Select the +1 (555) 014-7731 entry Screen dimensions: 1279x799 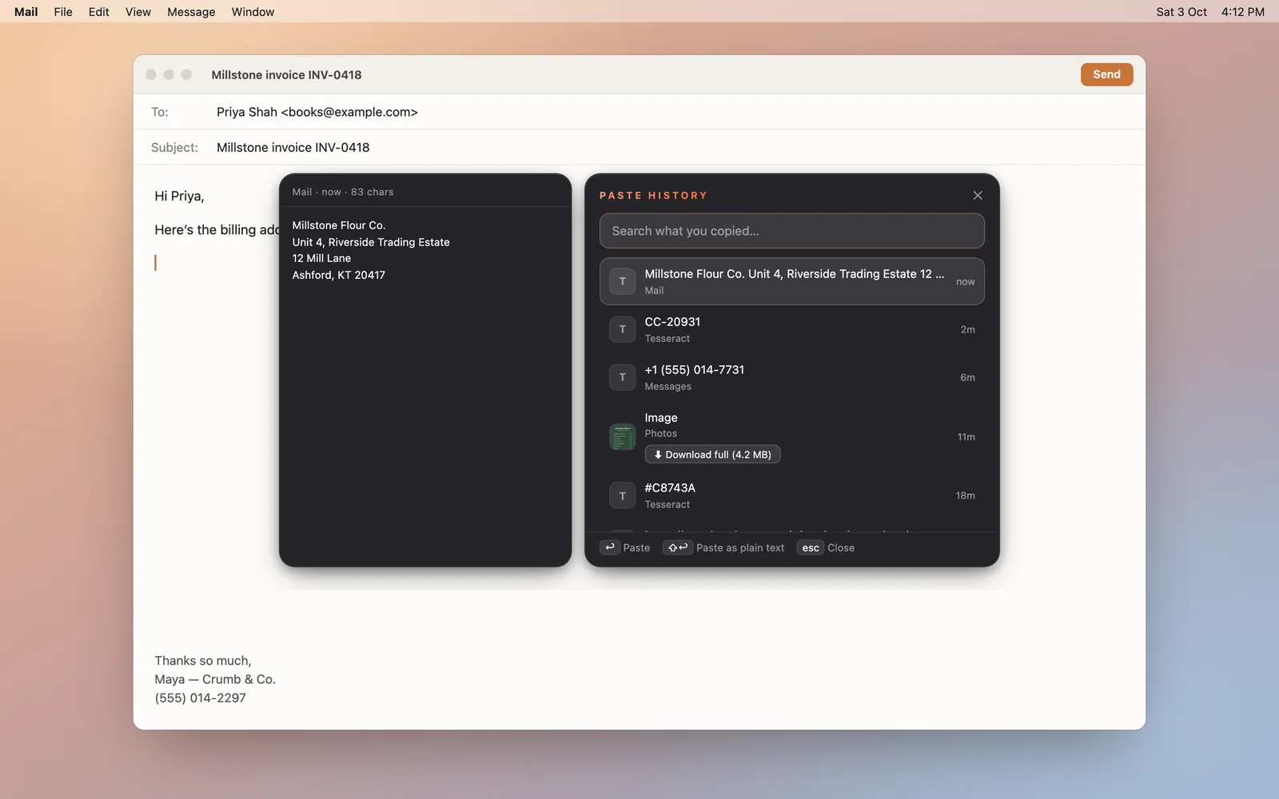791,377
